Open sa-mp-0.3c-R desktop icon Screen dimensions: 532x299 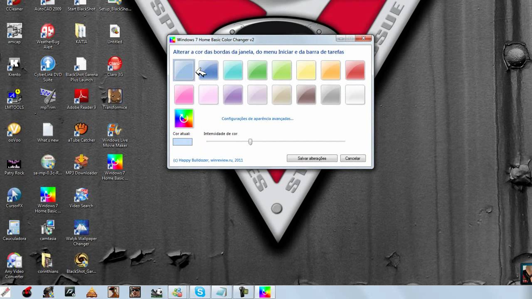coord(48,165)
